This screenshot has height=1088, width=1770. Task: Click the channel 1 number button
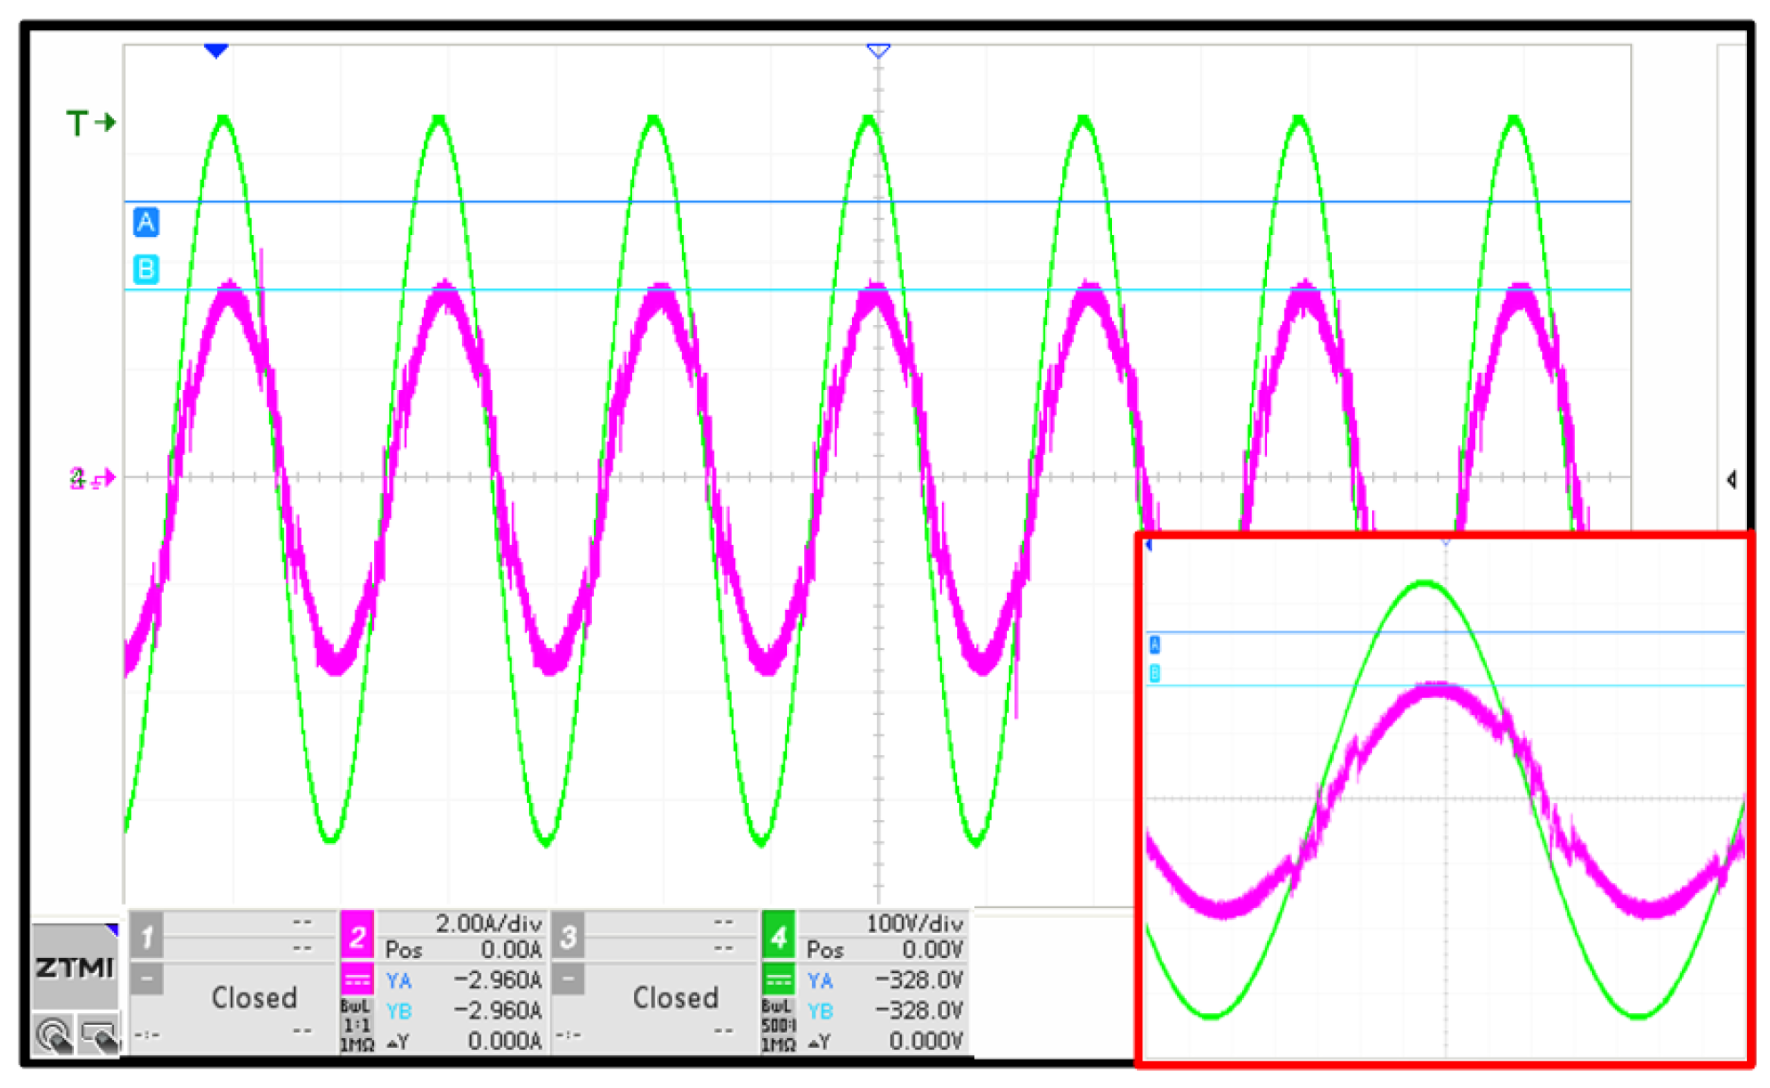(147, 935)
